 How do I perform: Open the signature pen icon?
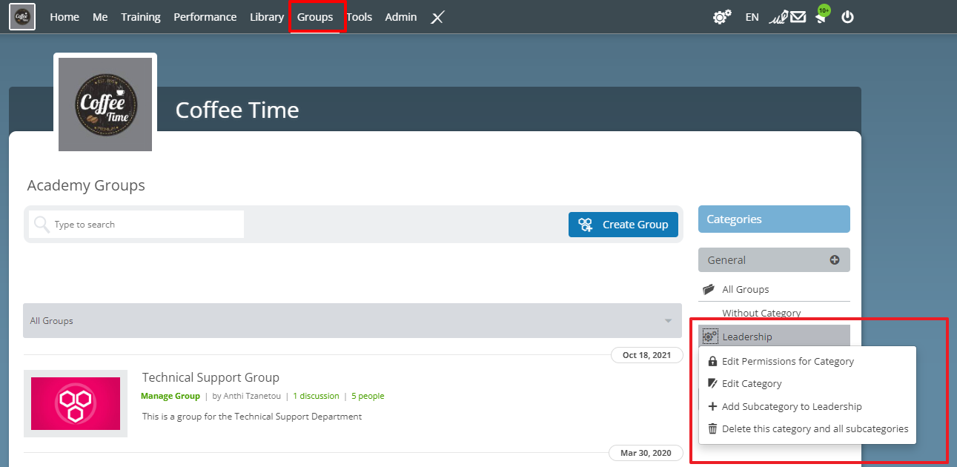tap(778, 17)
